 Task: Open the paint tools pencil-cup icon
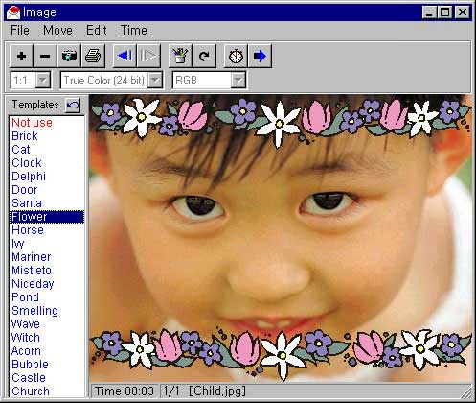point(180,56)
